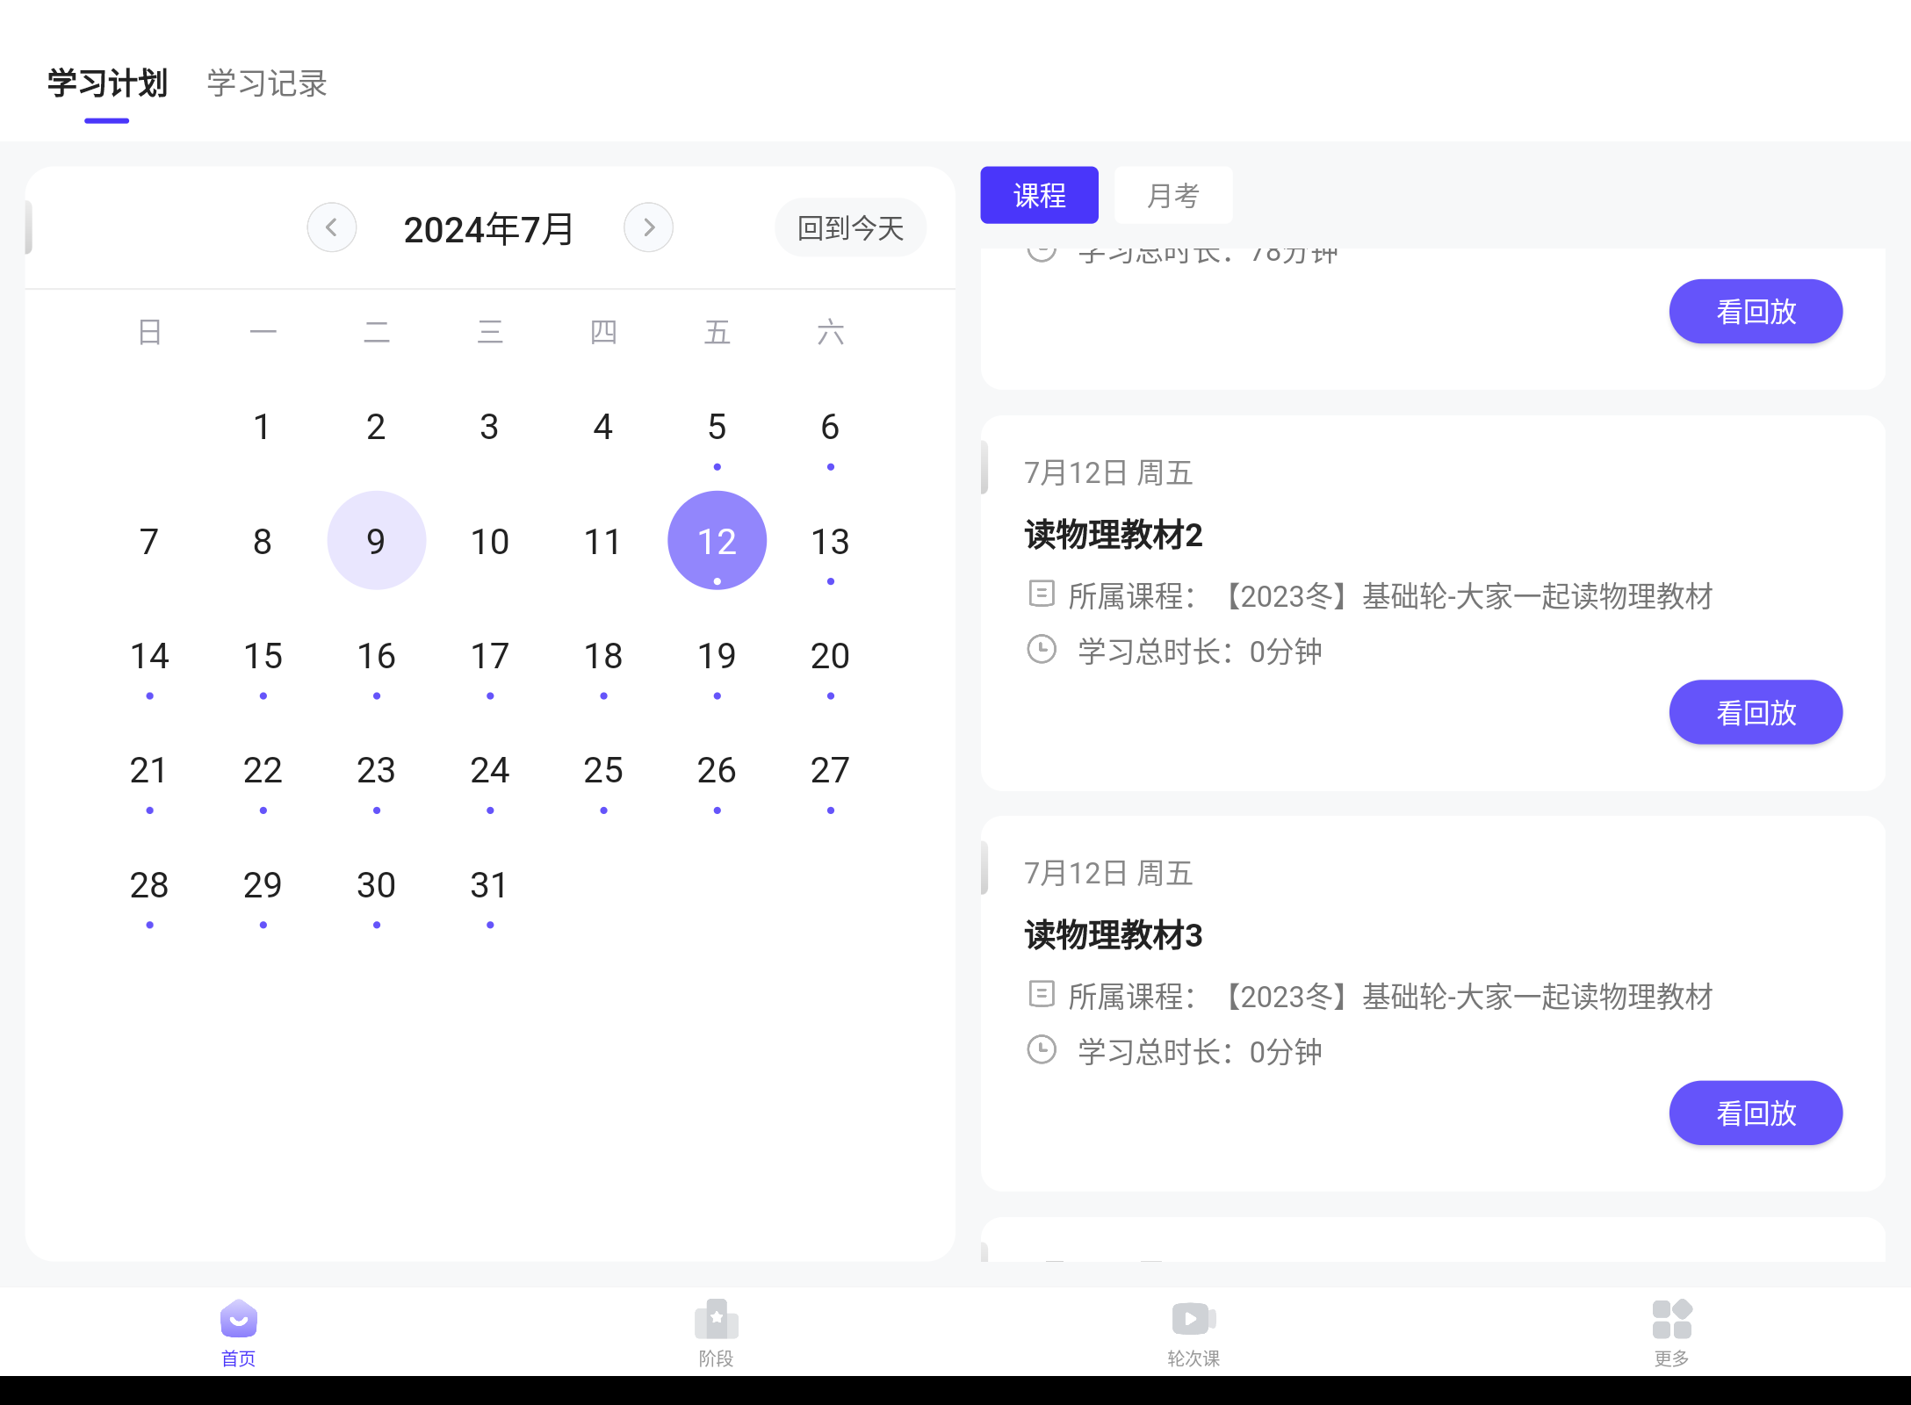The width and height of the screenshot is (1911, 1405).
Task: Select the 学习计划 tab
Action: [x=107, y=84]
